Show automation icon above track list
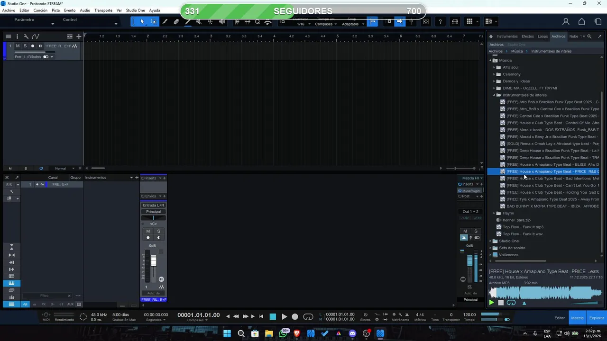Image resolution: width=607 pixels, height=341 pixels. [x=35, y=36]
